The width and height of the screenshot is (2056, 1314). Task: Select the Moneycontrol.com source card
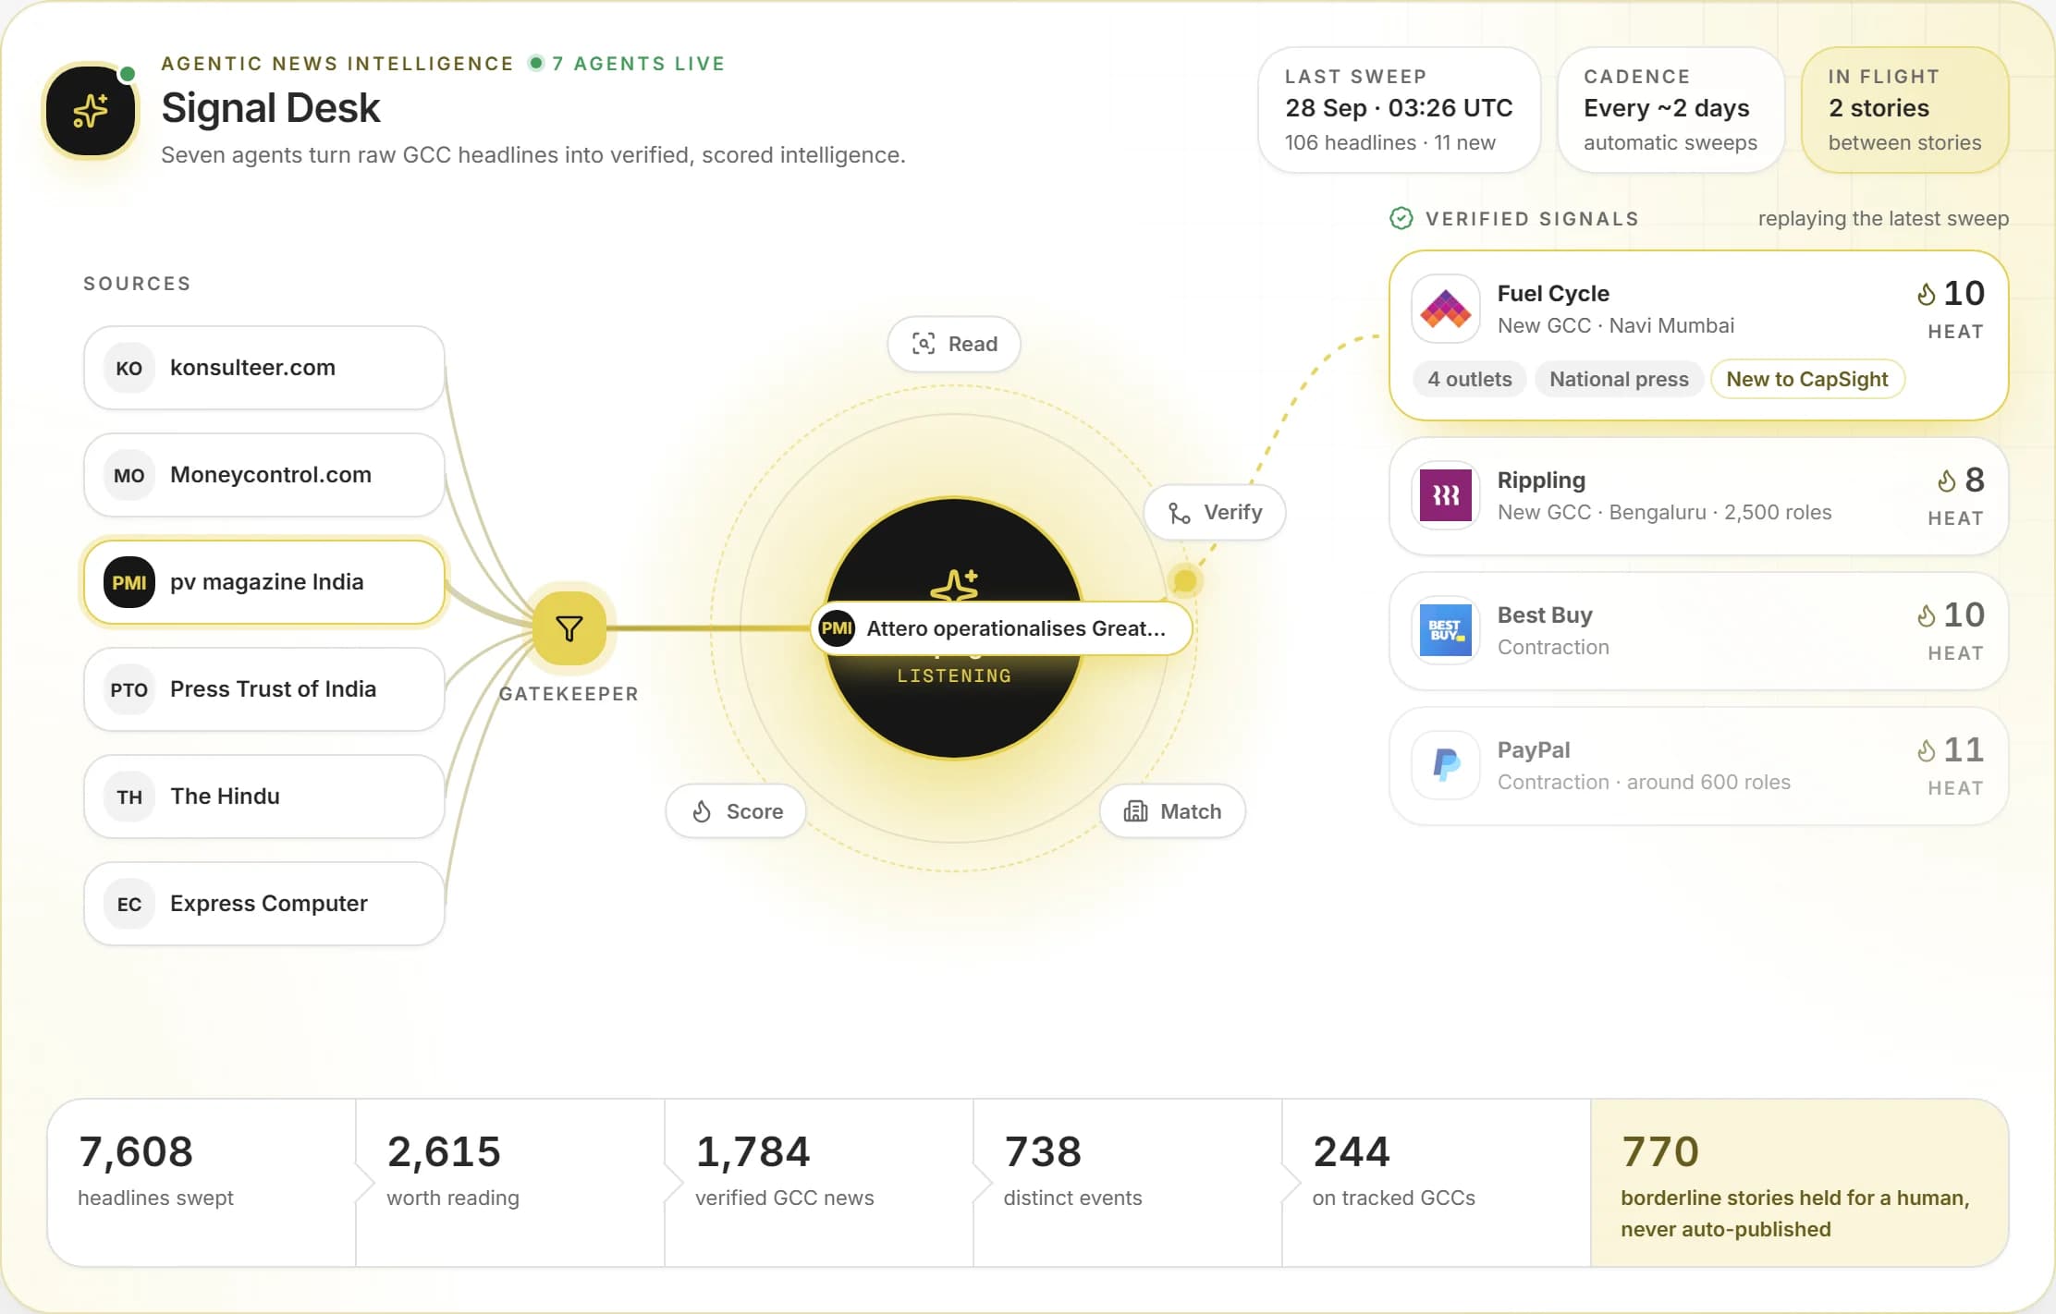tap(264, 475)
